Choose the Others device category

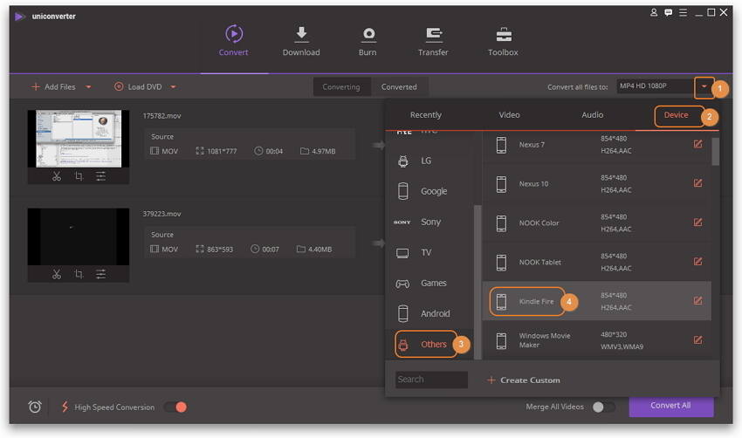click(426, 345)
